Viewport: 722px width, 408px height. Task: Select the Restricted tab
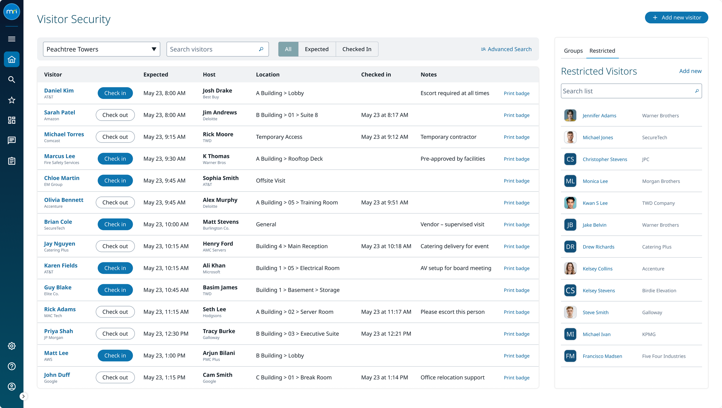tap(602, 51)
